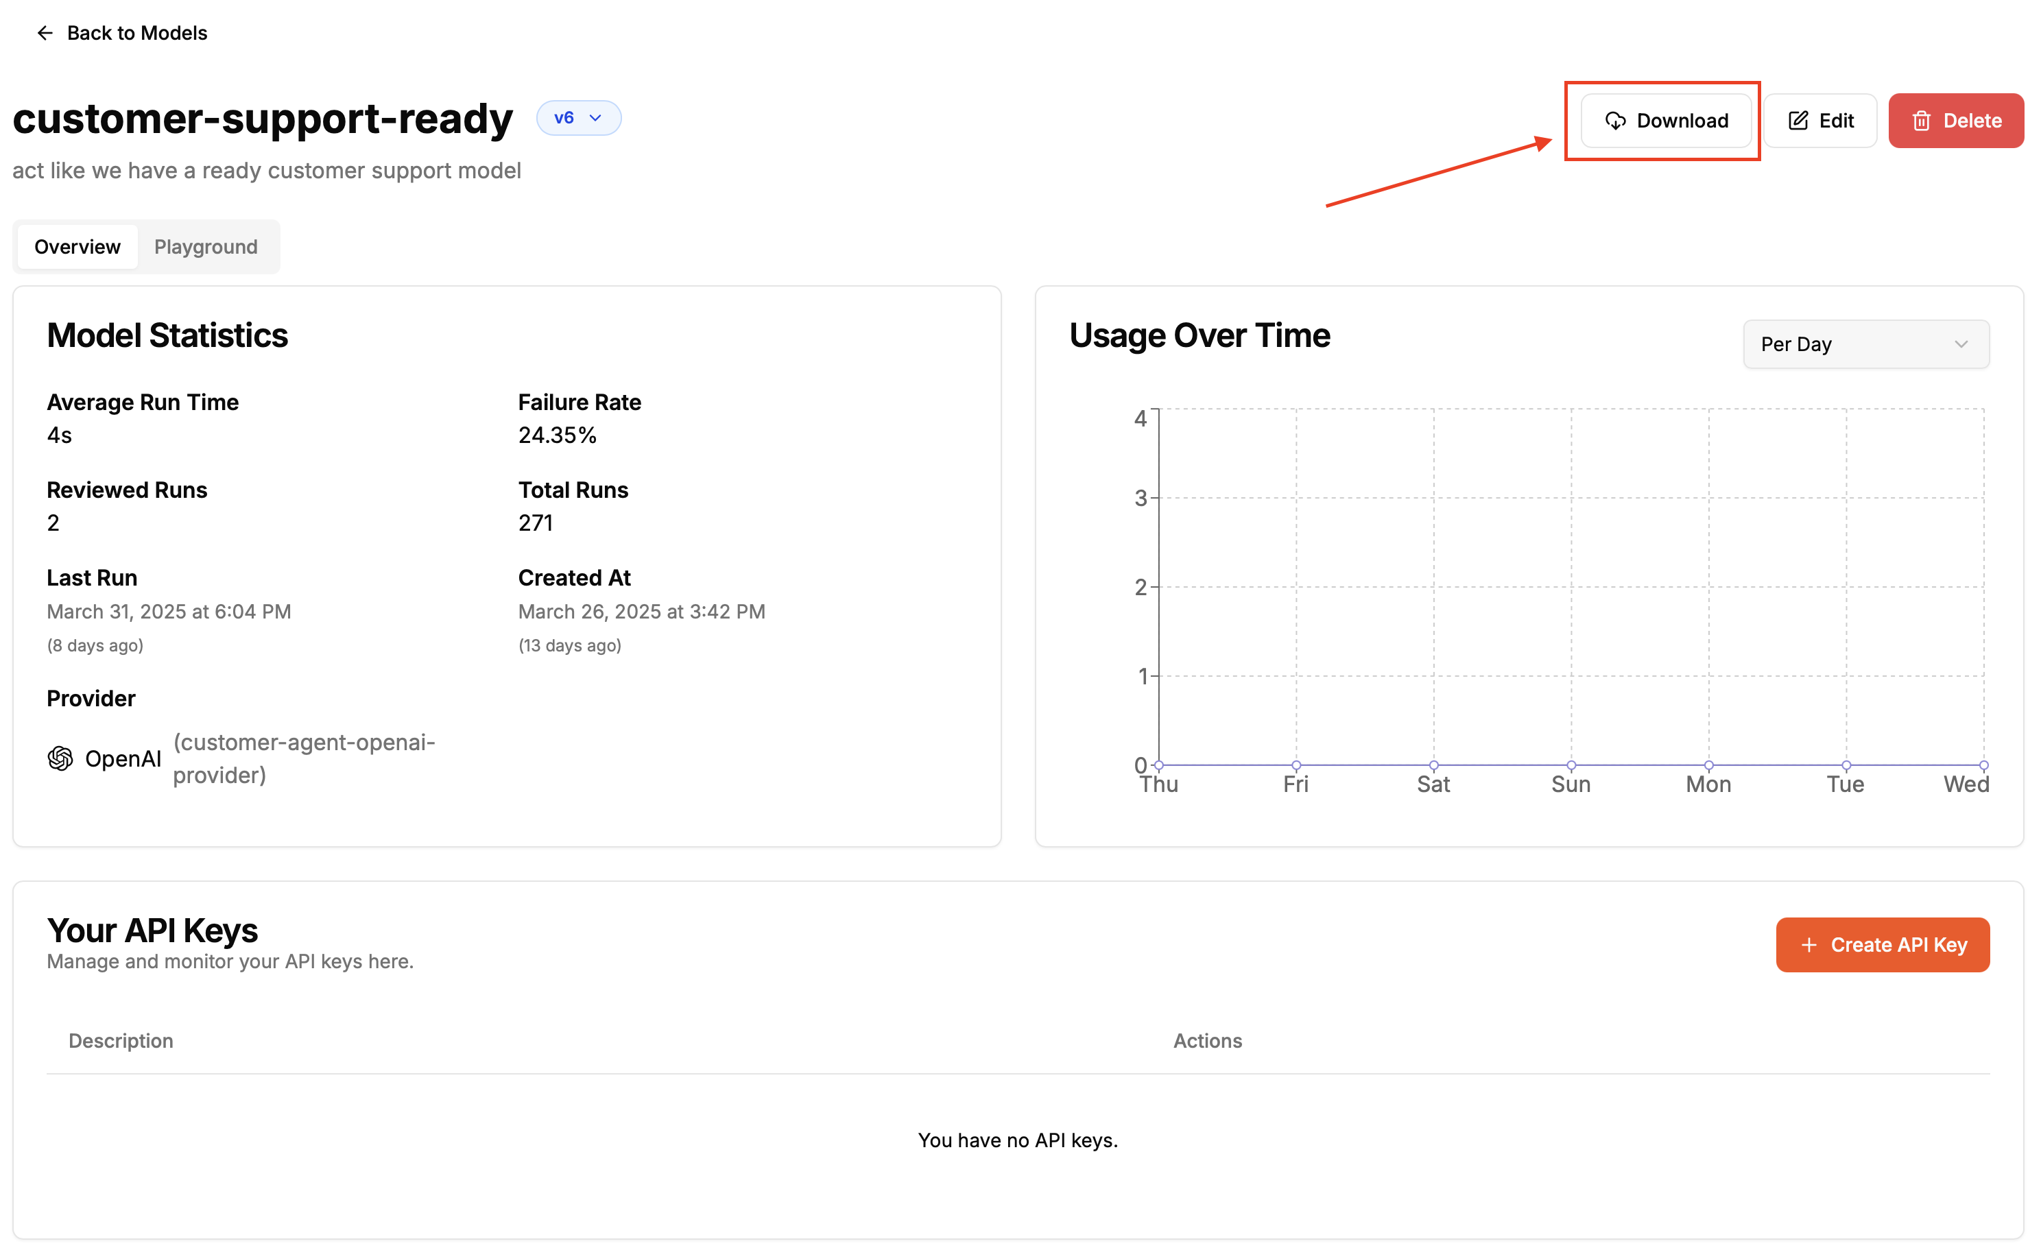Image resolution: width=2041 pixels, height=1248 pixels.
Task: Click the Thu data point on chart
Action: pyautogui.click(x=1159, y=765)
